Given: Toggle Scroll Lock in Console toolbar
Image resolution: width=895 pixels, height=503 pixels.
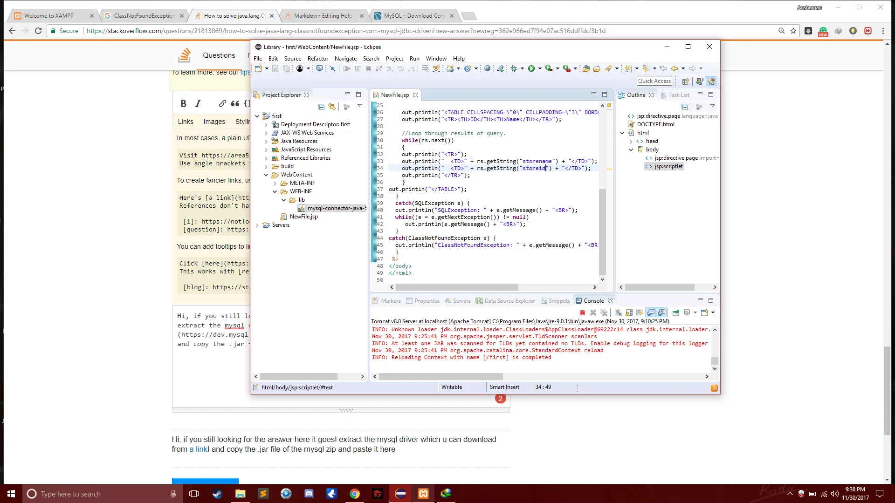Looking at the screenshot, I should click(629, 313).
